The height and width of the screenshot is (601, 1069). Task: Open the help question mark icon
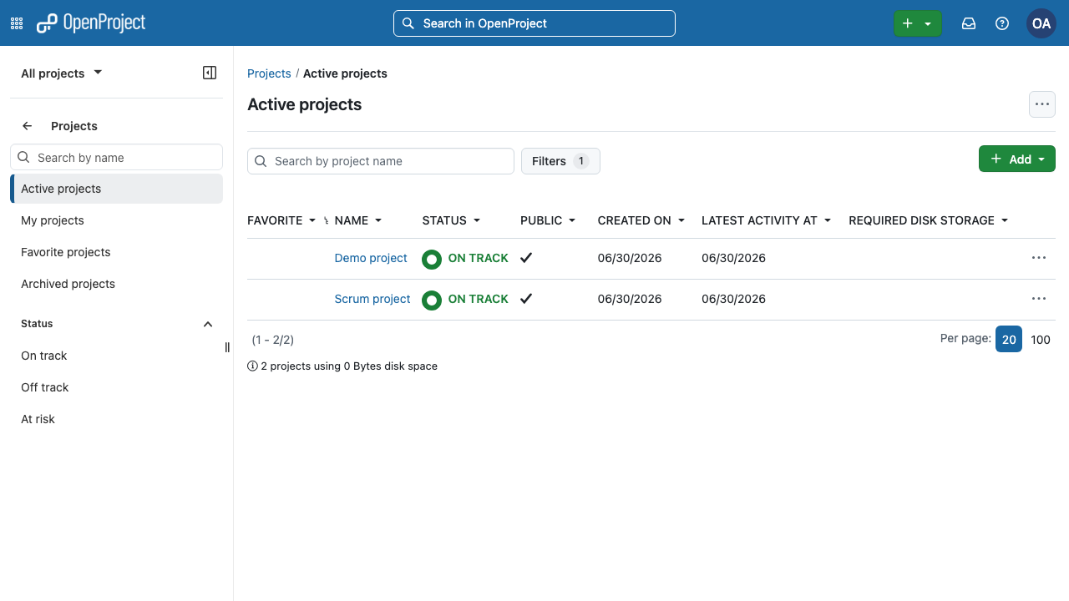tap(1002, 23)
